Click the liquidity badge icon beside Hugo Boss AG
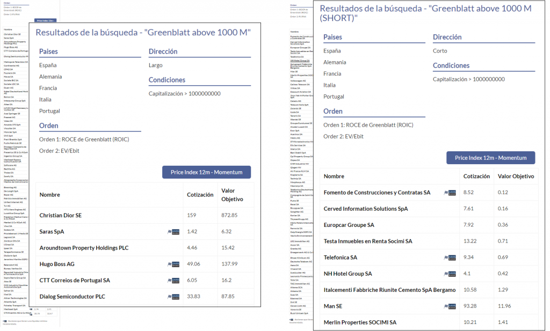 click(x=173, y=264)
